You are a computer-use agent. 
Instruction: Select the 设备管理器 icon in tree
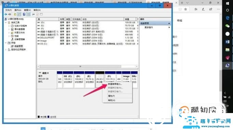[12, 39]
